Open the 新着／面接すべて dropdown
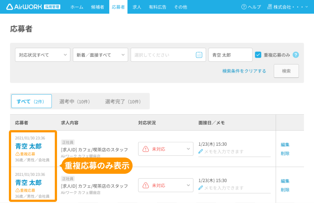 point(100,55)
